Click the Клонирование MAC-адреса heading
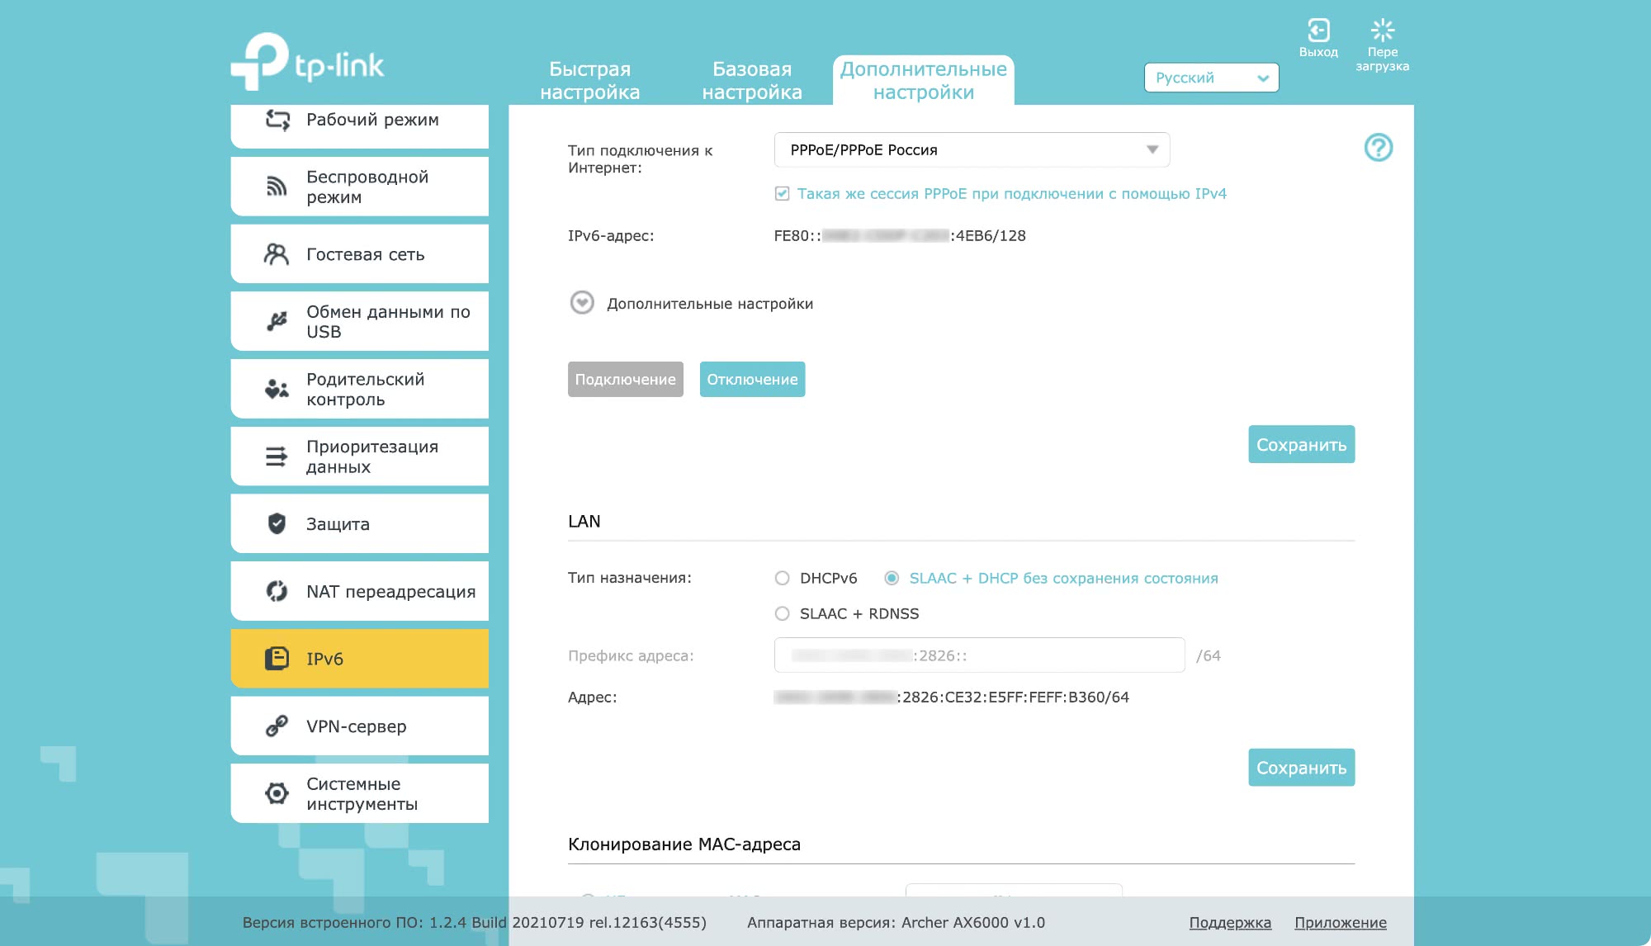 point(684,844)
